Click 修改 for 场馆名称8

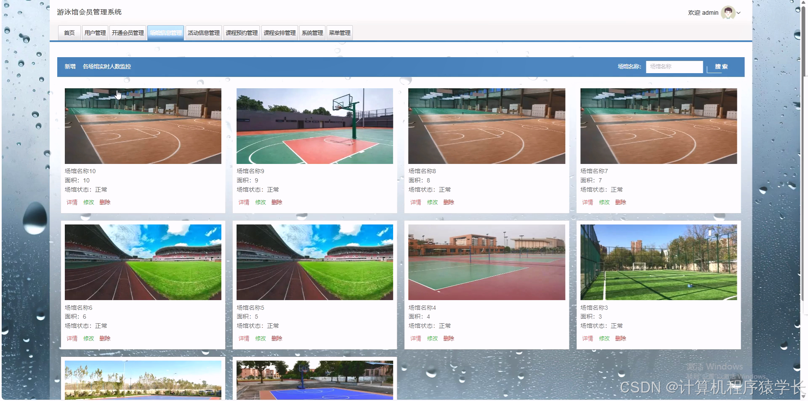tap(432, 202)
